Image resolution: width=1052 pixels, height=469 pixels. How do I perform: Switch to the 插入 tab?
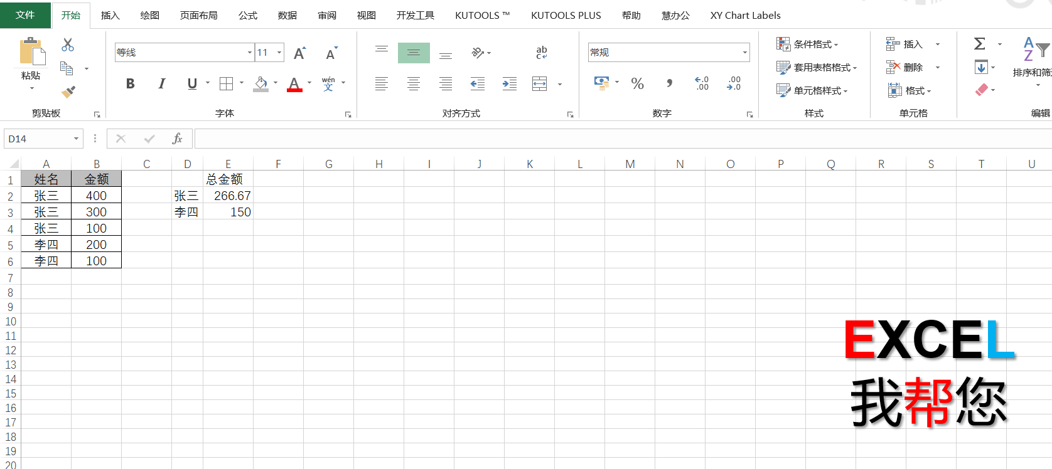110,15
